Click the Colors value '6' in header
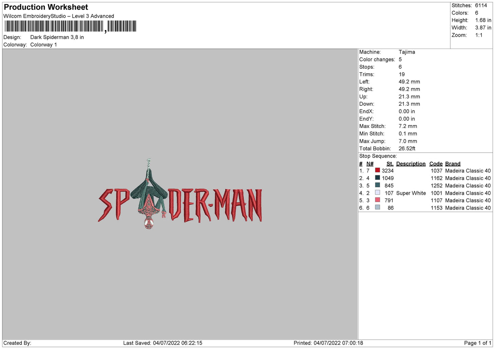Screen dimensions: 495x349 click(477, 13)
